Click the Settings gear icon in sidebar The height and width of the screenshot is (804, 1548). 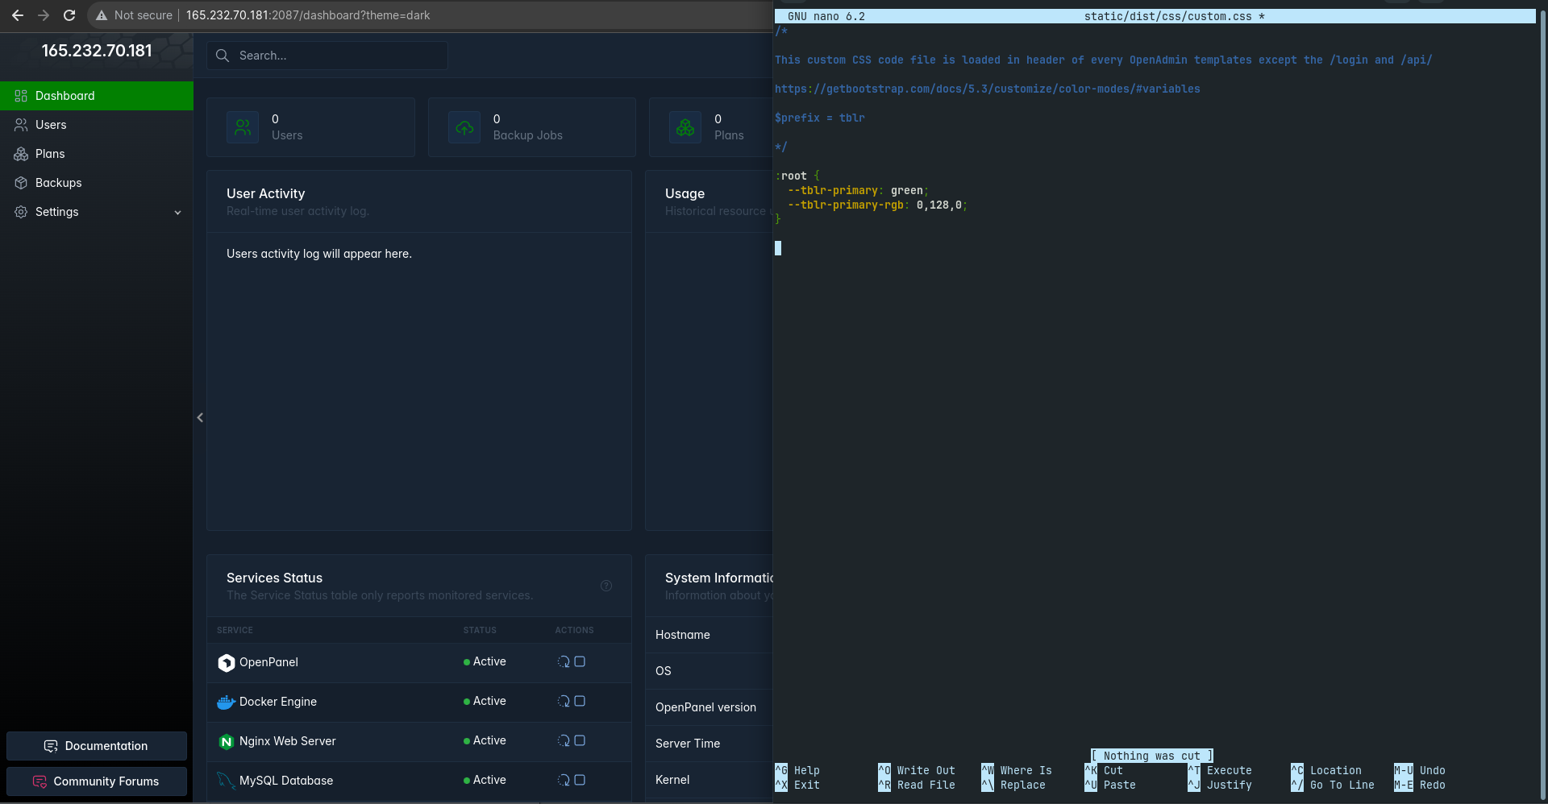coord(21,212)
